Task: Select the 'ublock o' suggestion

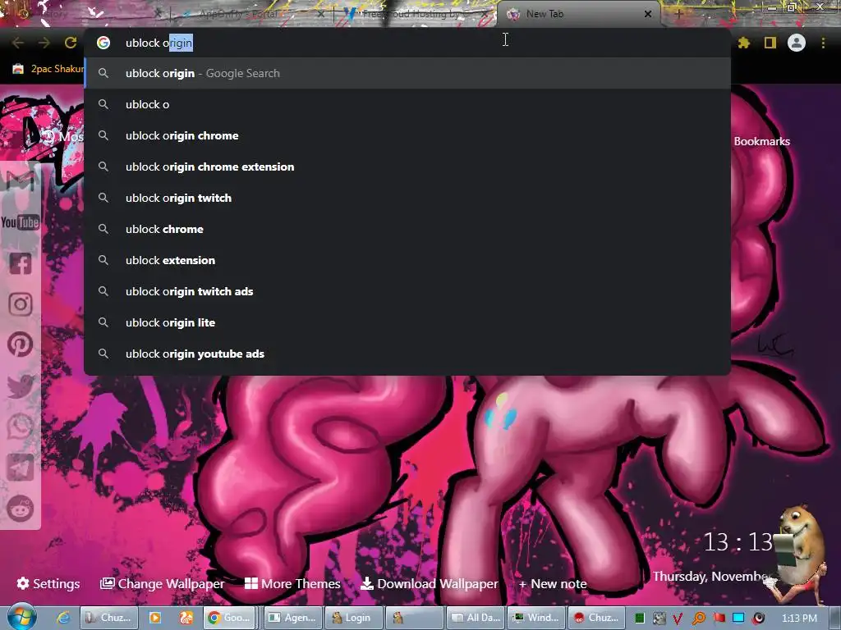Action: point(407,104)
